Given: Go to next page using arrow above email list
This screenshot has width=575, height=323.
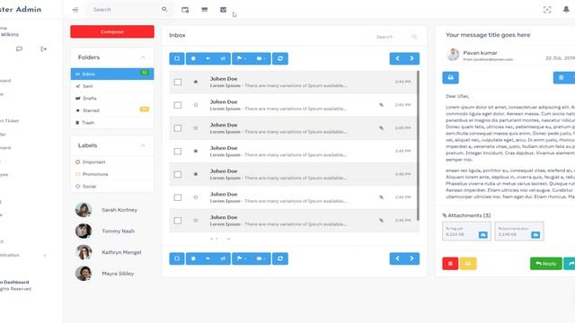Looking at the screenshot, I should tap(411, 58).
